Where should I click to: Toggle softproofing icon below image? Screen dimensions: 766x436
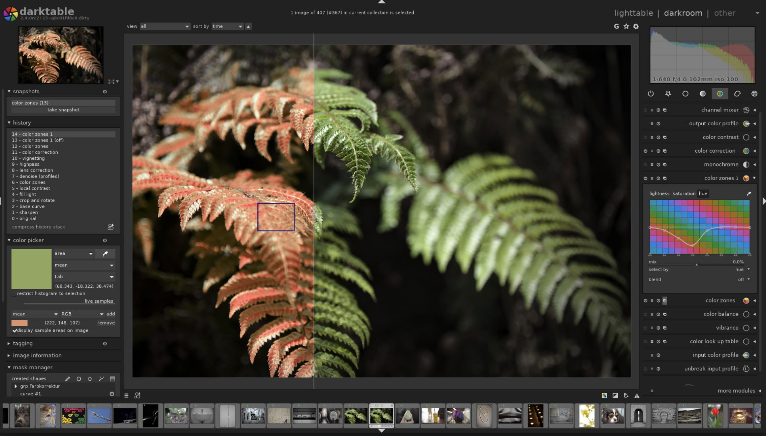pyautogui.click(x=626, y=396)
